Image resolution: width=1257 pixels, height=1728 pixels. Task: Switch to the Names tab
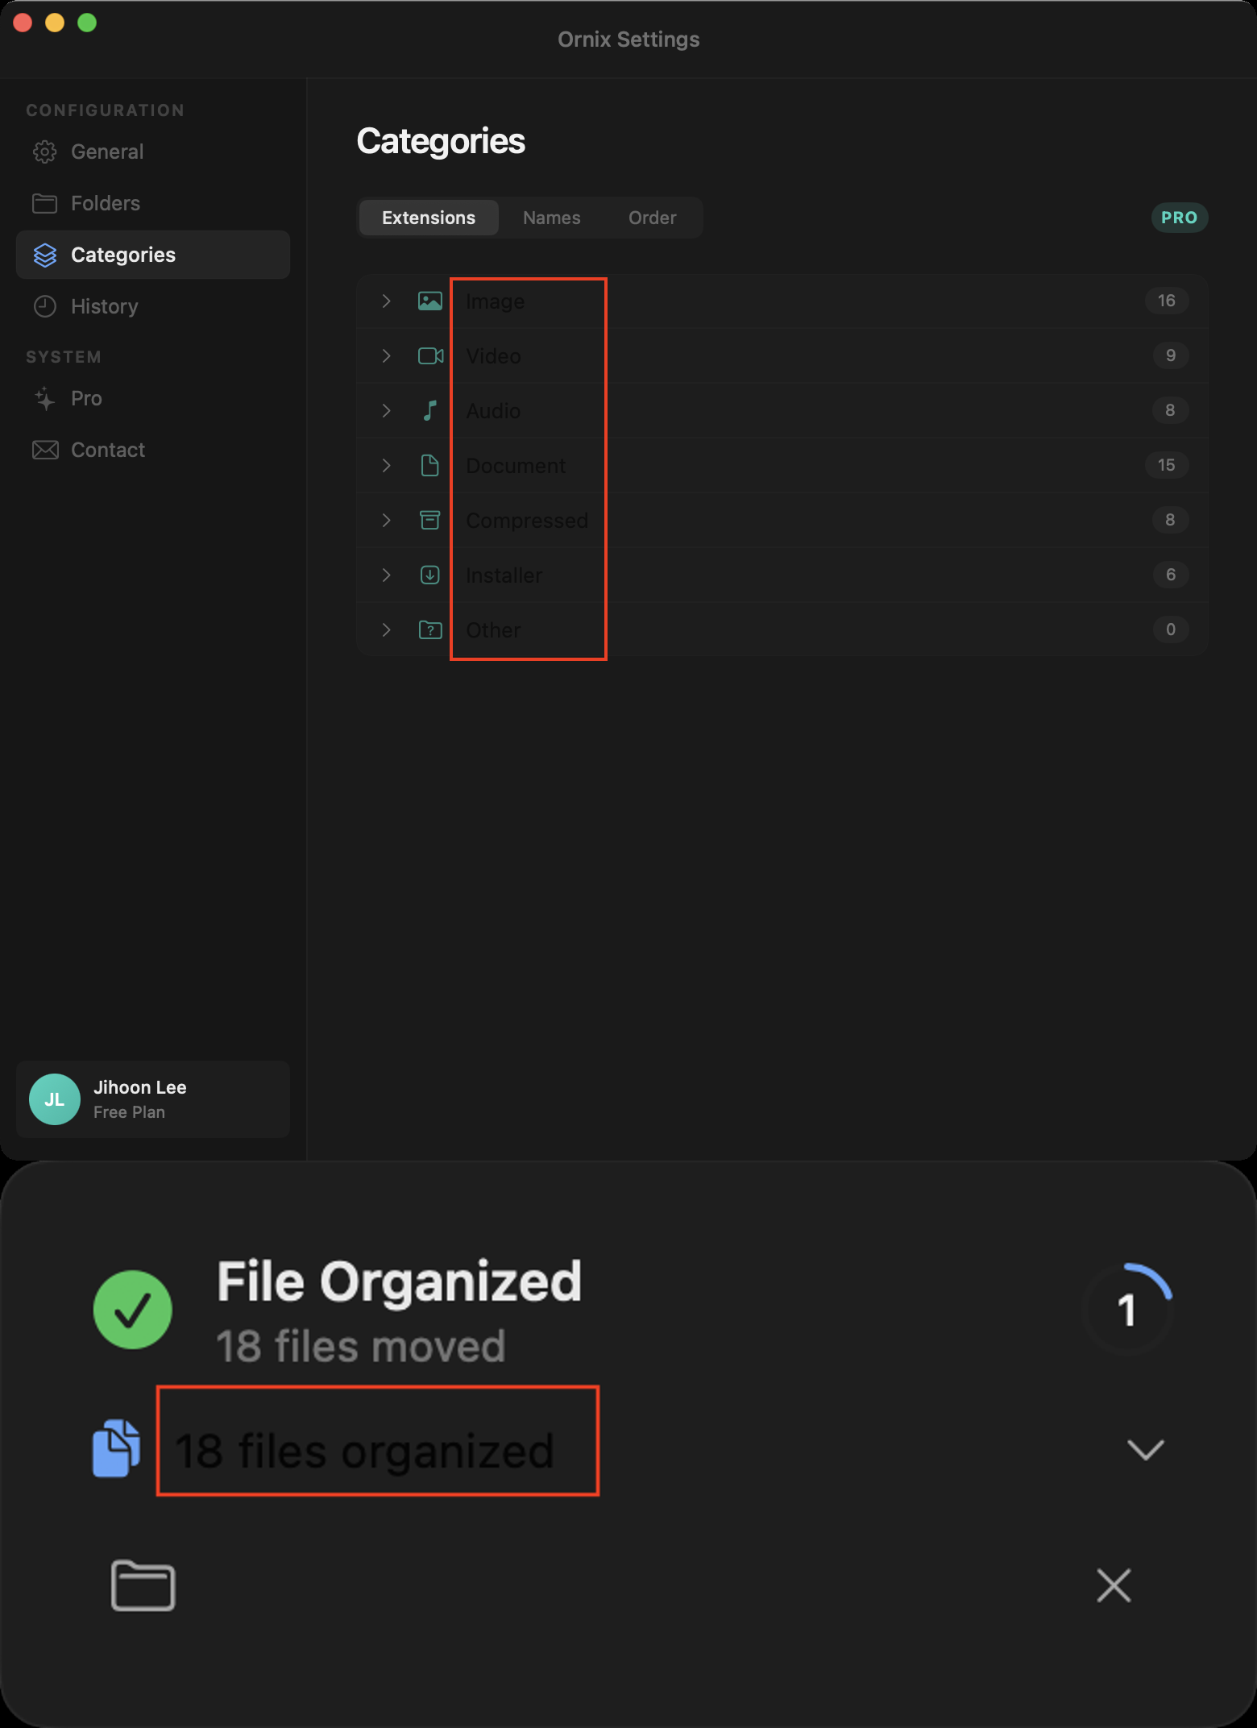point(552,218)
